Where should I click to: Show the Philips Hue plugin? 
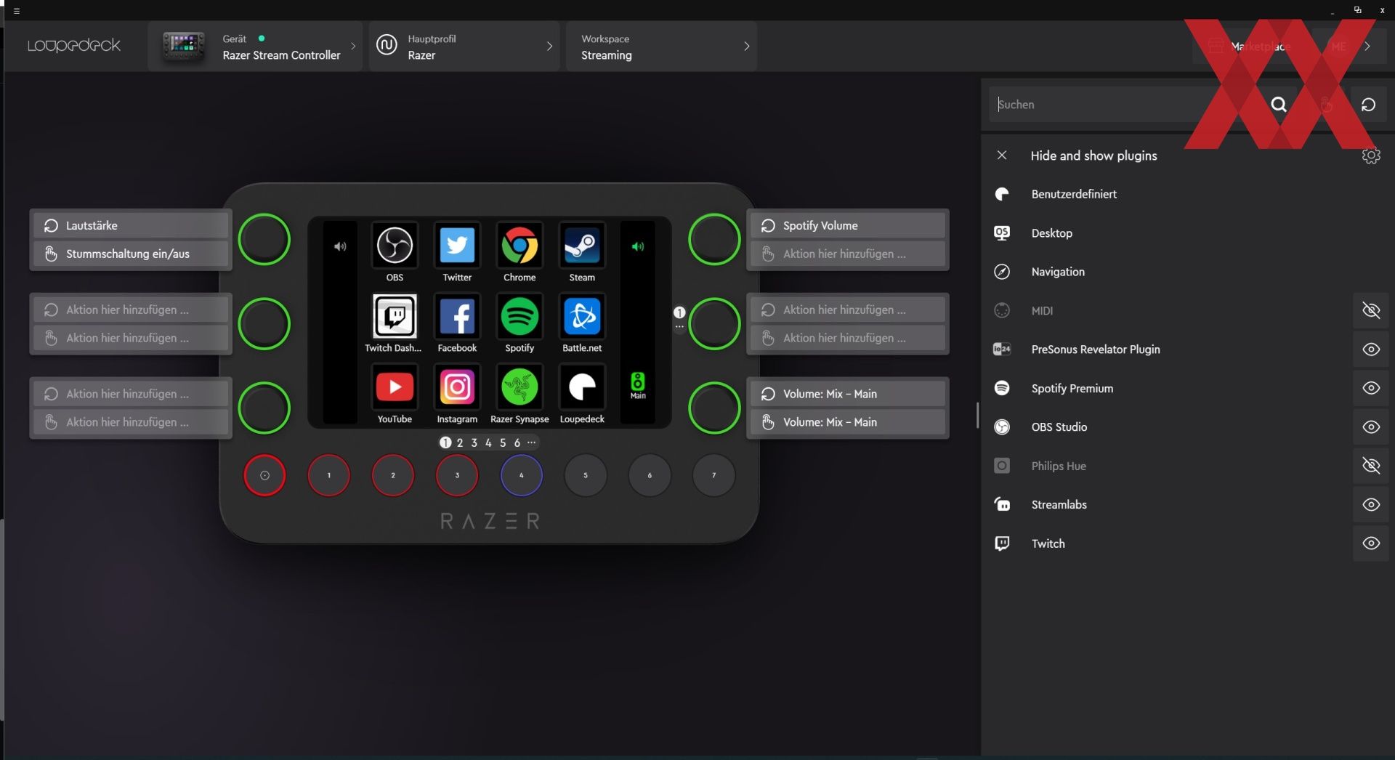click(x=1370, y=466)
